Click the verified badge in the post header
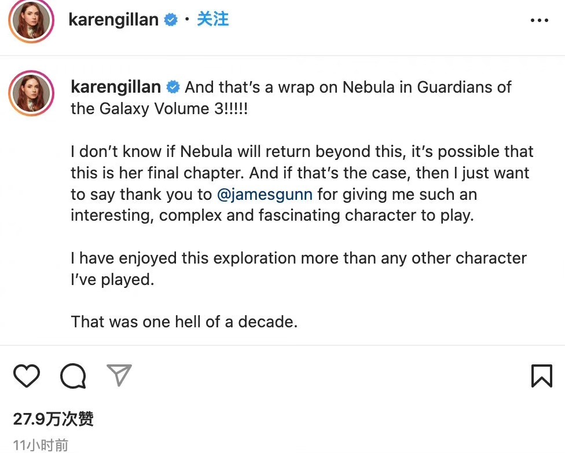Viewport: 565px width, 453px height. click(171, 20)
